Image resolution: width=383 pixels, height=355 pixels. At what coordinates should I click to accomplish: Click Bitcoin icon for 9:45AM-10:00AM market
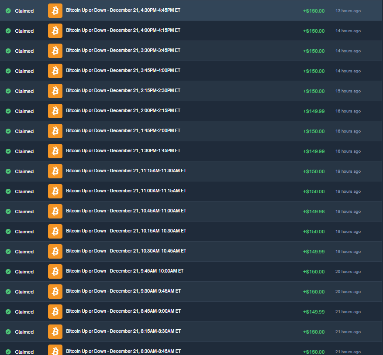[x=55, y=271]
